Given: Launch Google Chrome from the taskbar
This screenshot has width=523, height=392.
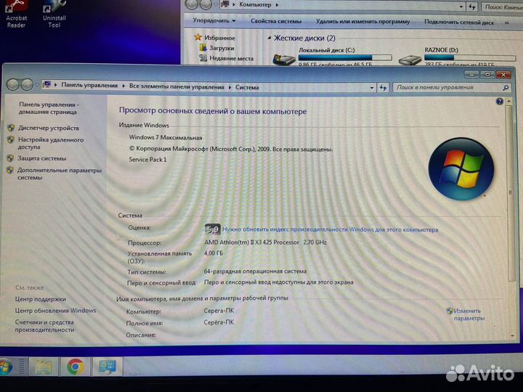Looking at the screenshot, I should pyautogui.click(x=76, y=367).
